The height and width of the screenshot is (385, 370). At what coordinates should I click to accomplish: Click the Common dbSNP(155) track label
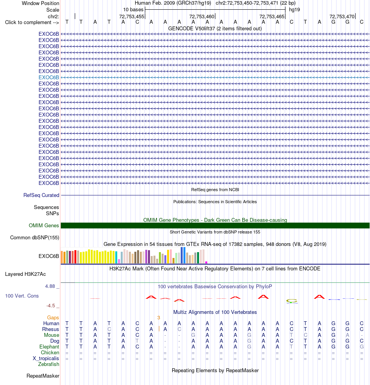click(34, 237)
